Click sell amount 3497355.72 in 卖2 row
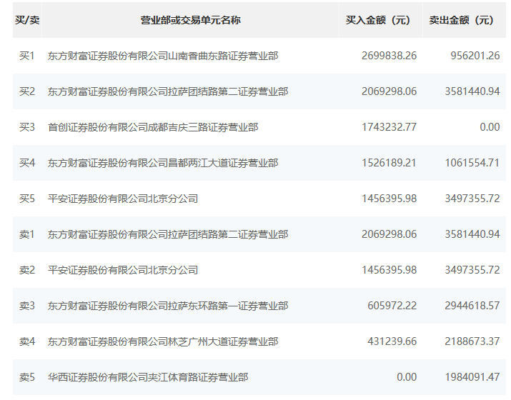The width and height of the screenshot is (511, 400). (x=472, y=270)
